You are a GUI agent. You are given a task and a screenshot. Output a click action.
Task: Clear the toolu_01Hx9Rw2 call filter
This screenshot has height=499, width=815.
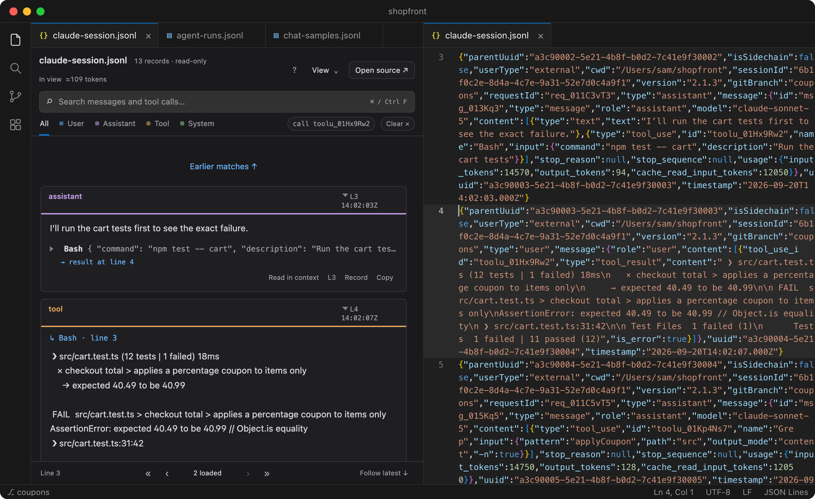(x=397, y=124)
